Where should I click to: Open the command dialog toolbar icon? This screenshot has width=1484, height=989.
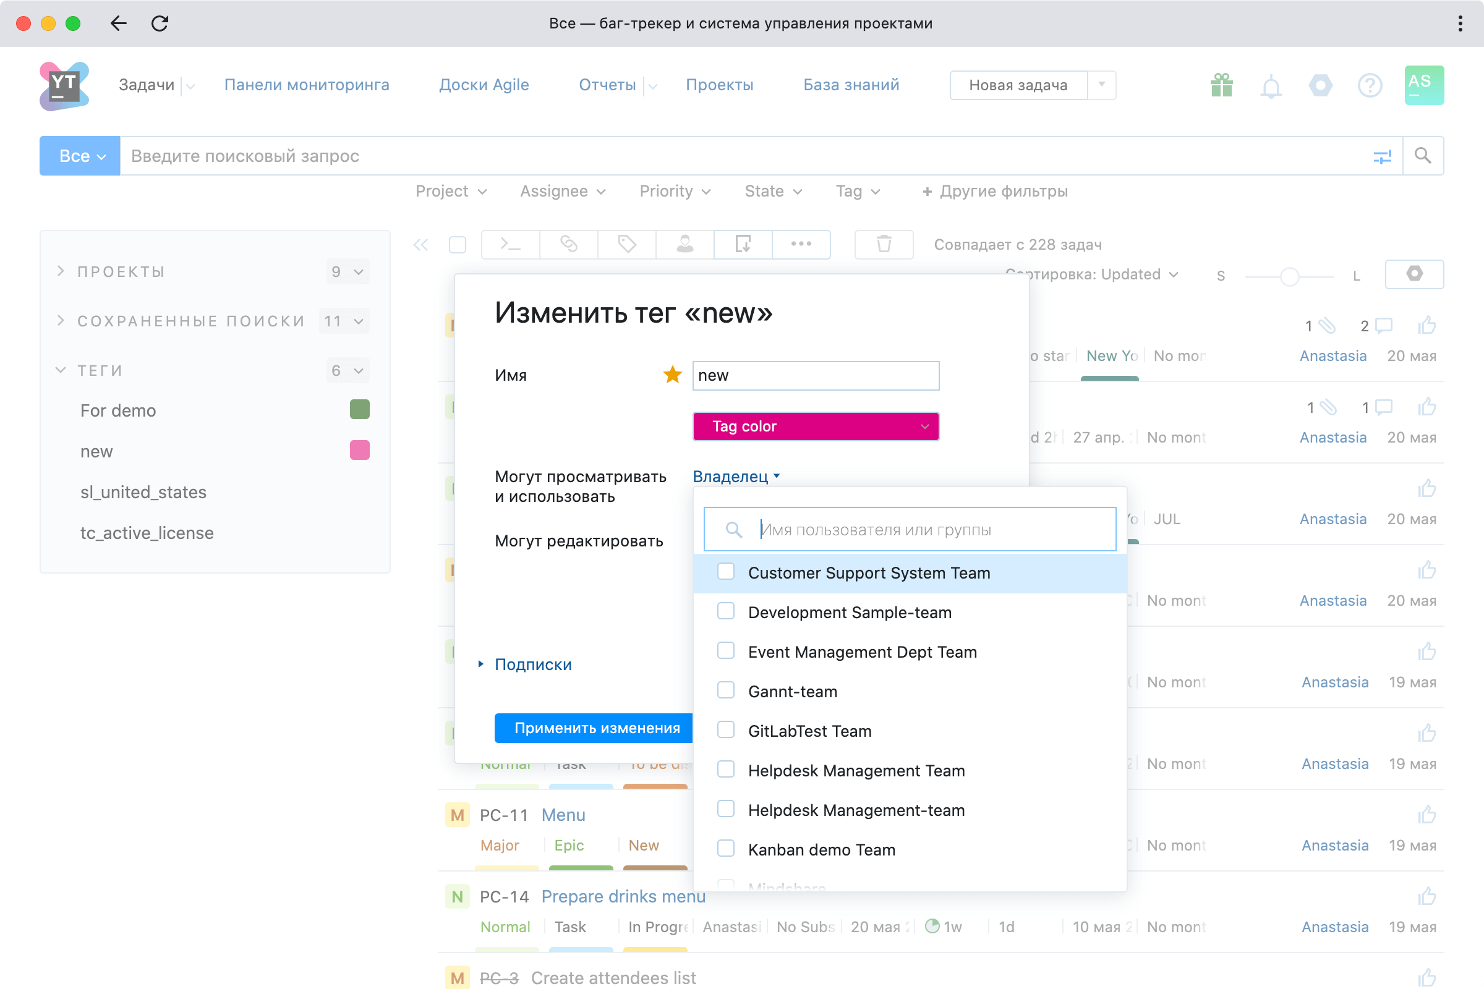coord(511,245)
